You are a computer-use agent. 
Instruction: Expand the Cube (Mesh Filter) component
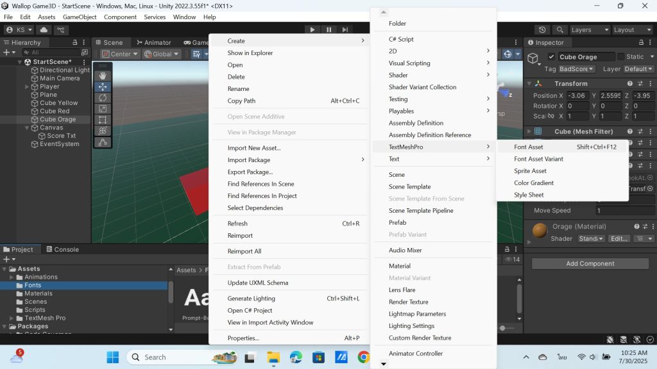point(529,131)
